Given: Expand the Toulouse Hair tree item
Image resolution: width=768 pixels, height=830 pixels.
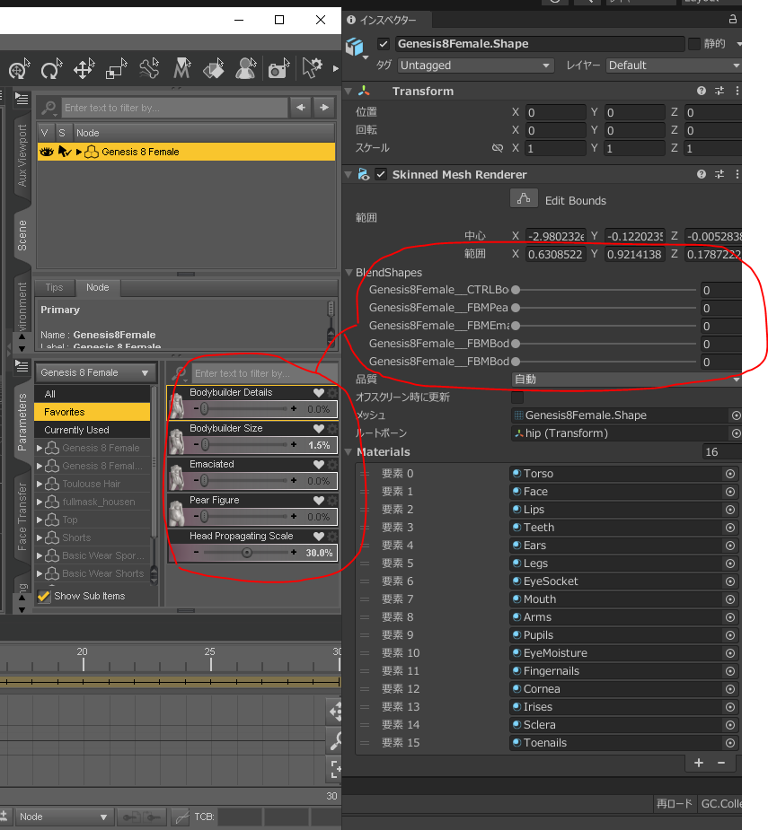Looking at the screenshot, I should 40,484.
